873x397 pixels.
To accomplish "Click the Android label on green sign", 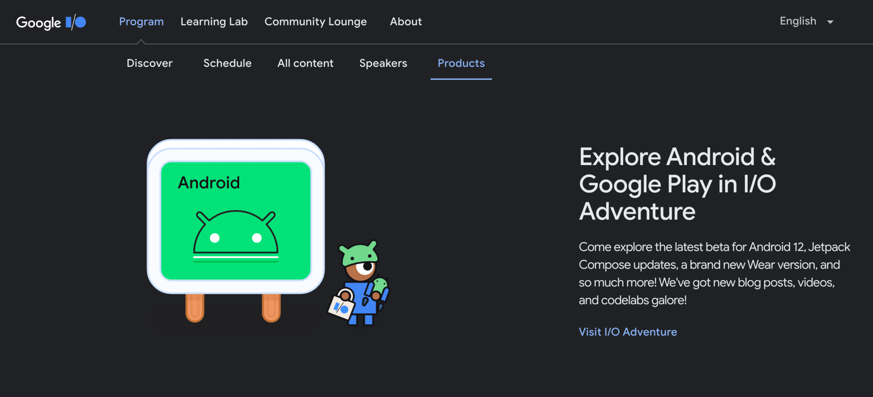I will click(x=209, y=183).
